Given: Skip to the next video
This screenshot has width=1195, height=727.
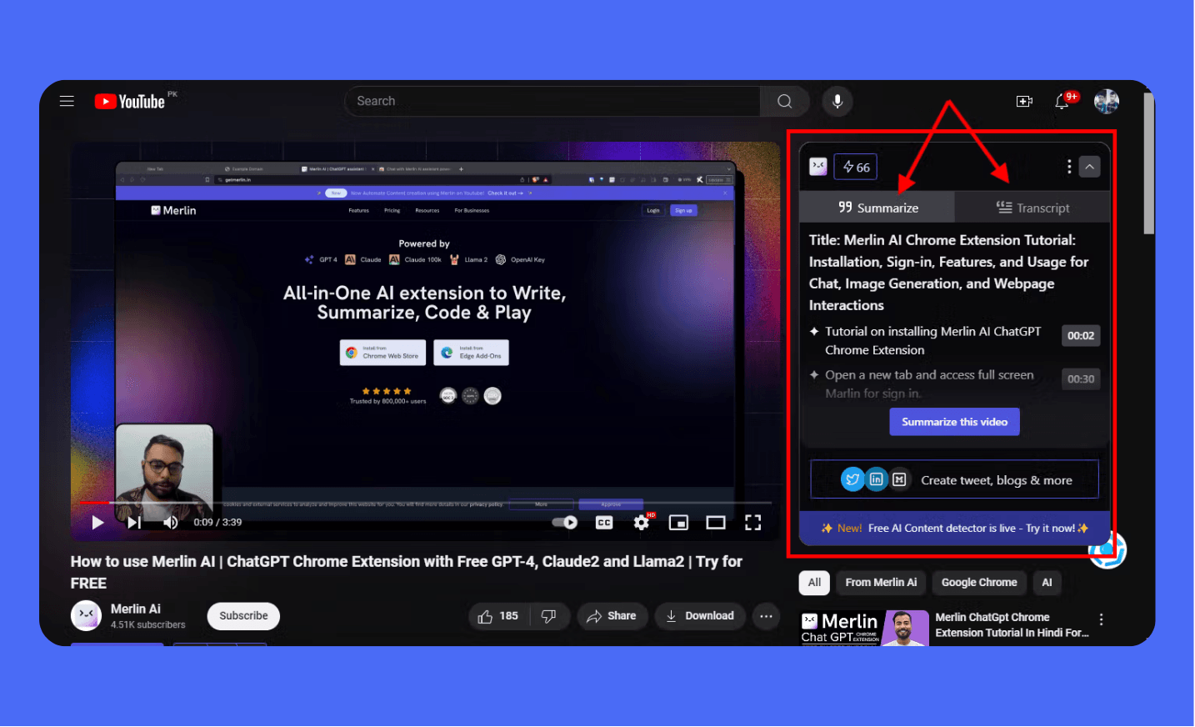Looking at the screenshot, I should (134, 523).
